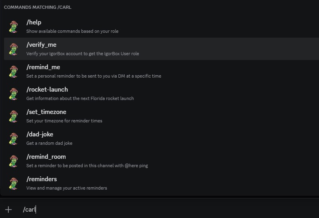The width and height of the screenshot is (319, 218).
Task: Run the /dad-joke command
Action: pos(40,134)
